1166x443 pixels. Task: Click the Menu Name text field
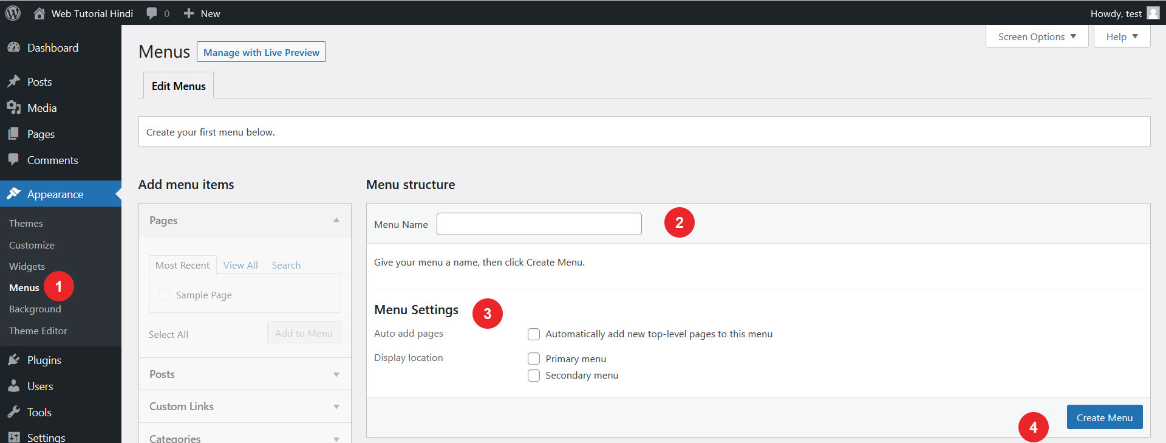539,224
